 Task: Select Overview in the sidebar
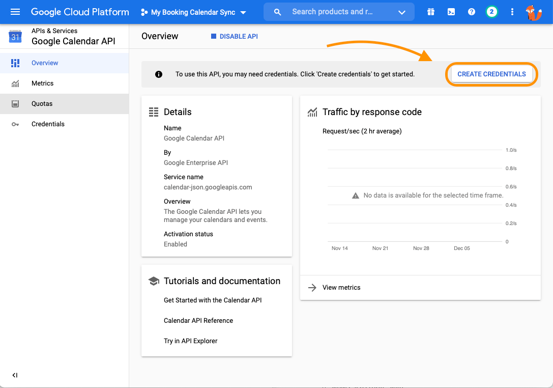[45, 63]
